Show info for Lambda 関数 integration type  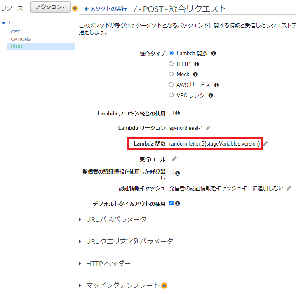[214, 54]
